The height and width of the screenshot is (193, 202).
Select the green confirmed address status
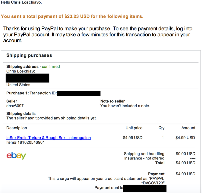pos(51,67)
